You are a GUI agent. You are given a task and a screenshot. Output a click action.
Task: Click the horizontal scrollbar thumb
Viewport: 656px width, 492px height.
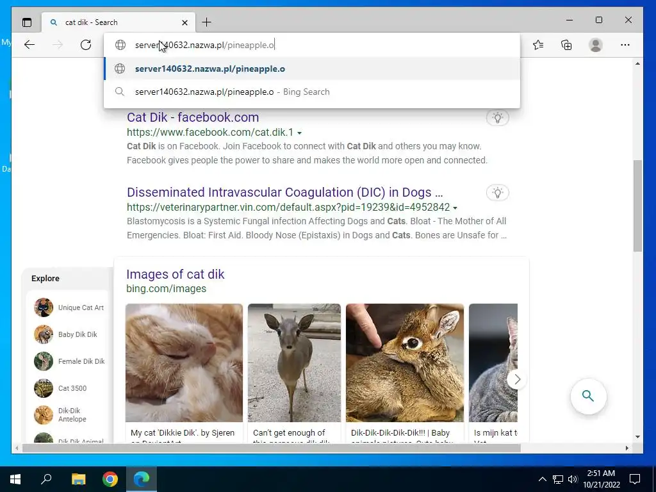click(x=271, y=448)
